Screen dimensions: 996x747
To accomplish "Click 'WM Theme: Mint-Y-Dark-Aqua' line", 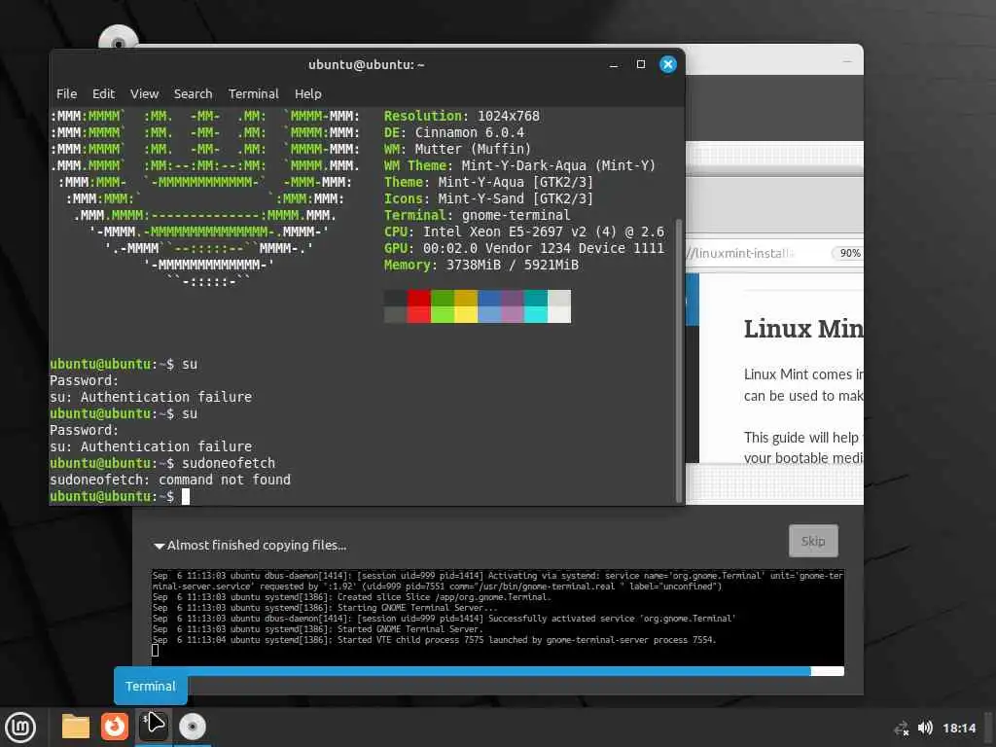I will pyautogui.click(x=519, y=165).
